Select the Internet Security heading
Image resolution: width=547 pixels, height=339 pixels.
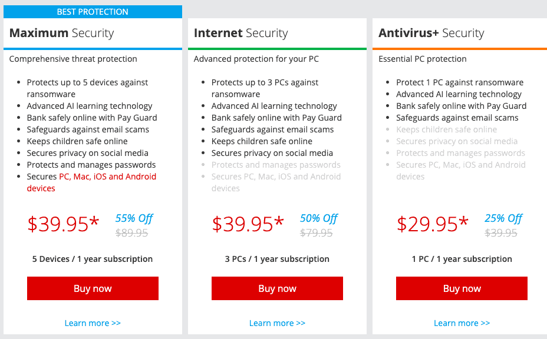pyautogui.click(x=241, y=33)
